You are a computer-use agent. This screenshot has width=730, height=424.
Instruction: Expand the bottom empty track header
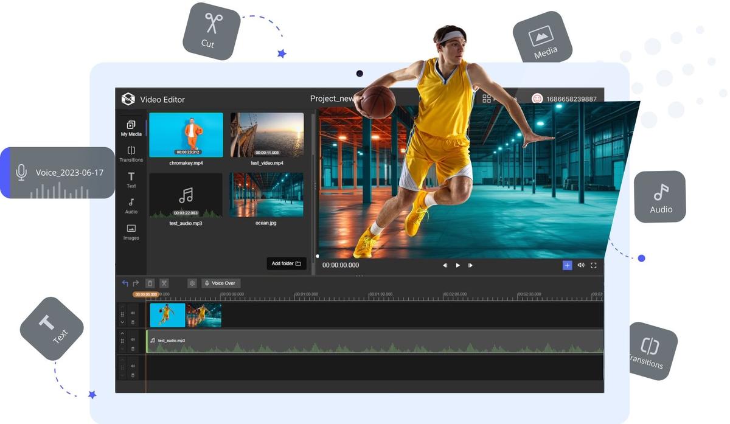122,360
